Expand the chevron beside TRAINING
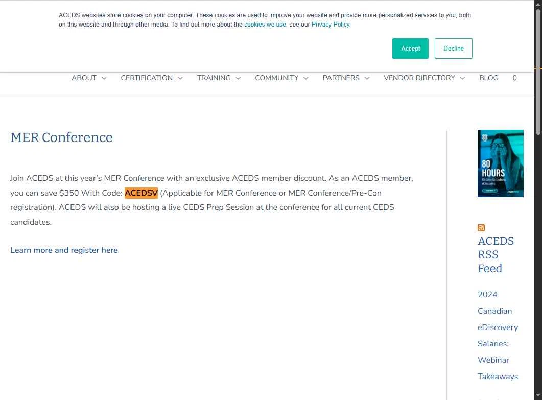This screenshot has width=542, height=400. click(238, 78)
